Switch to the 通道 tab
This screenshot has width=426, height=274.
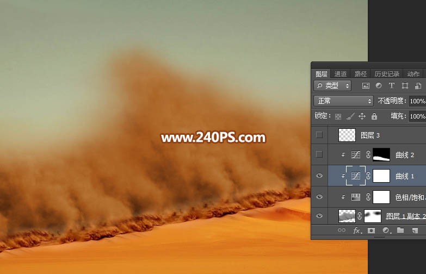coord(341,74)
